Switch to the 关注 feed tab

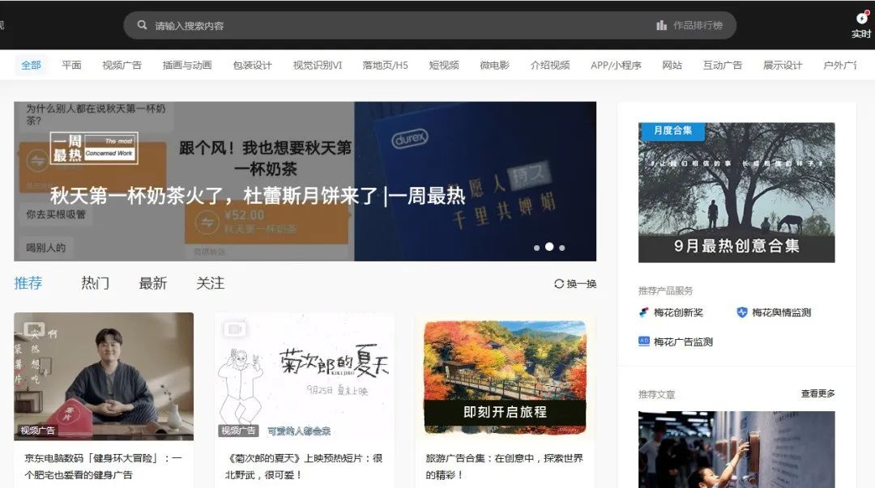pyautogui.click(x=211, y=283)
